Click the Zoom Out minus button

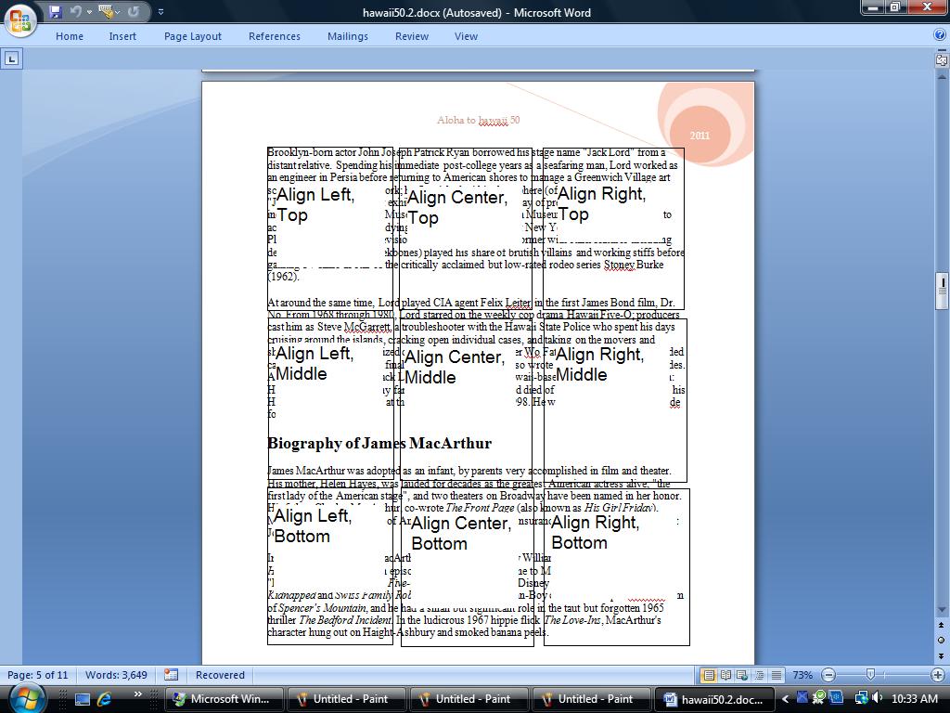tap(828, 675)
